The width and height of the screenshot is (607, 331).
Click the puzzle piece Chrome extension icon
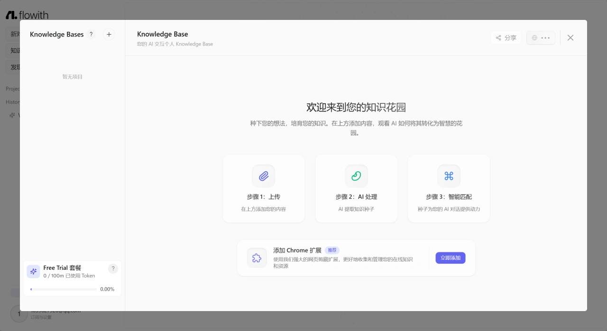(257, 258)
